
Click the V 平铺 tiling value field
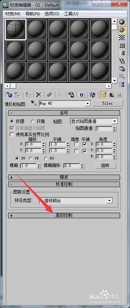point(58,151)
